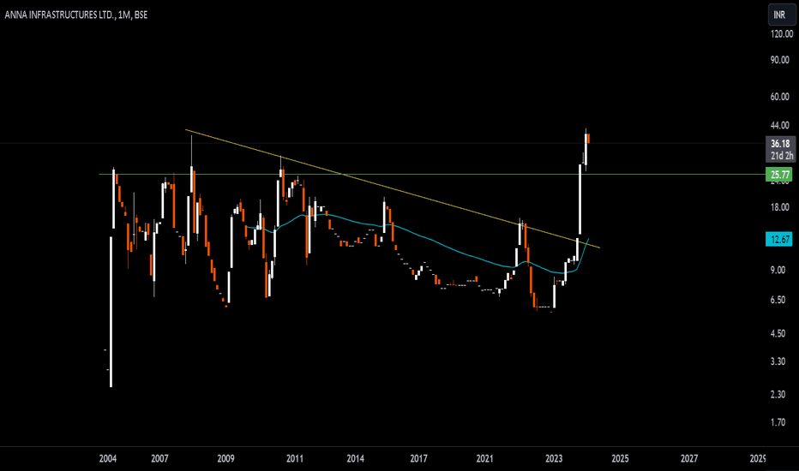Click the 2.30 price axis value
The width and height of the screenshot is (799, 471).
778,394
